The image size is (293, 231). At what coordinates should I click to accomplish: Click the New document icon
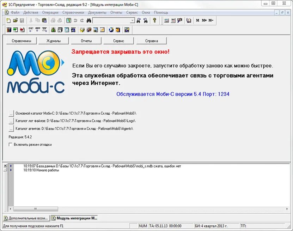pos(8,20)
